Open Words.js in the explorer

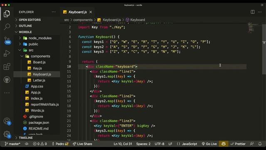37,110
